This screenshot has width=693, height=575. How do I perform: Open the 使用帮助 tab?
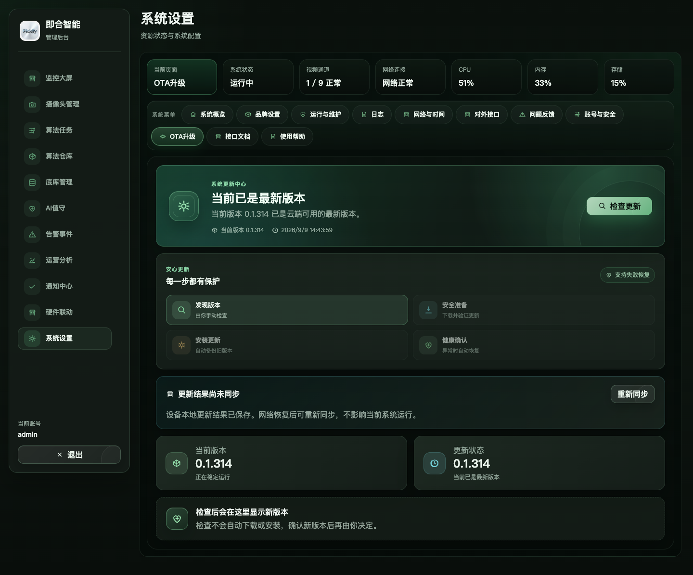tap(287, 137)
